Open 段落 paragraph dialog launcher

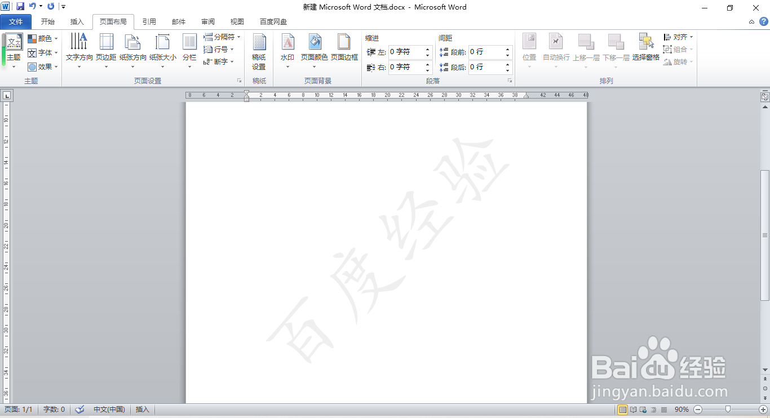510,81
